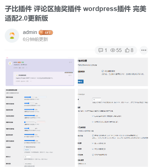
Task: Click the eye views counter showing 55
Action: 116,50
